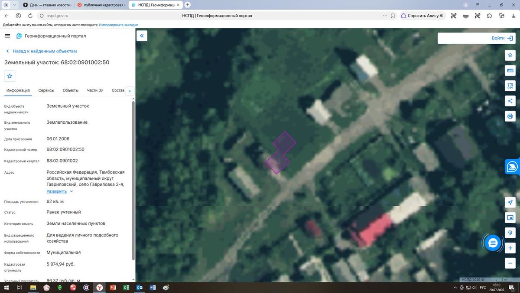
Task: Open the Объекты tab
Action: 71,90
